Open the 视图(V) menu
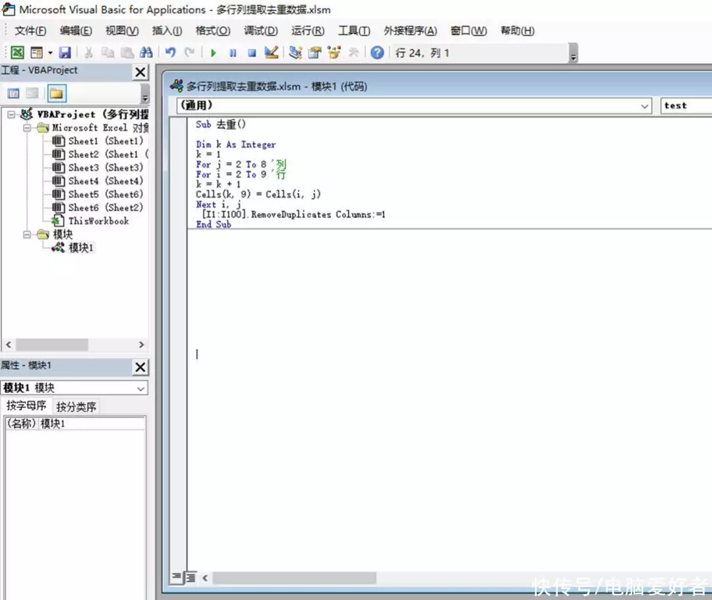The height and width of the screenshot is (600, 712). pyautogui.click(x=122, y=31)
